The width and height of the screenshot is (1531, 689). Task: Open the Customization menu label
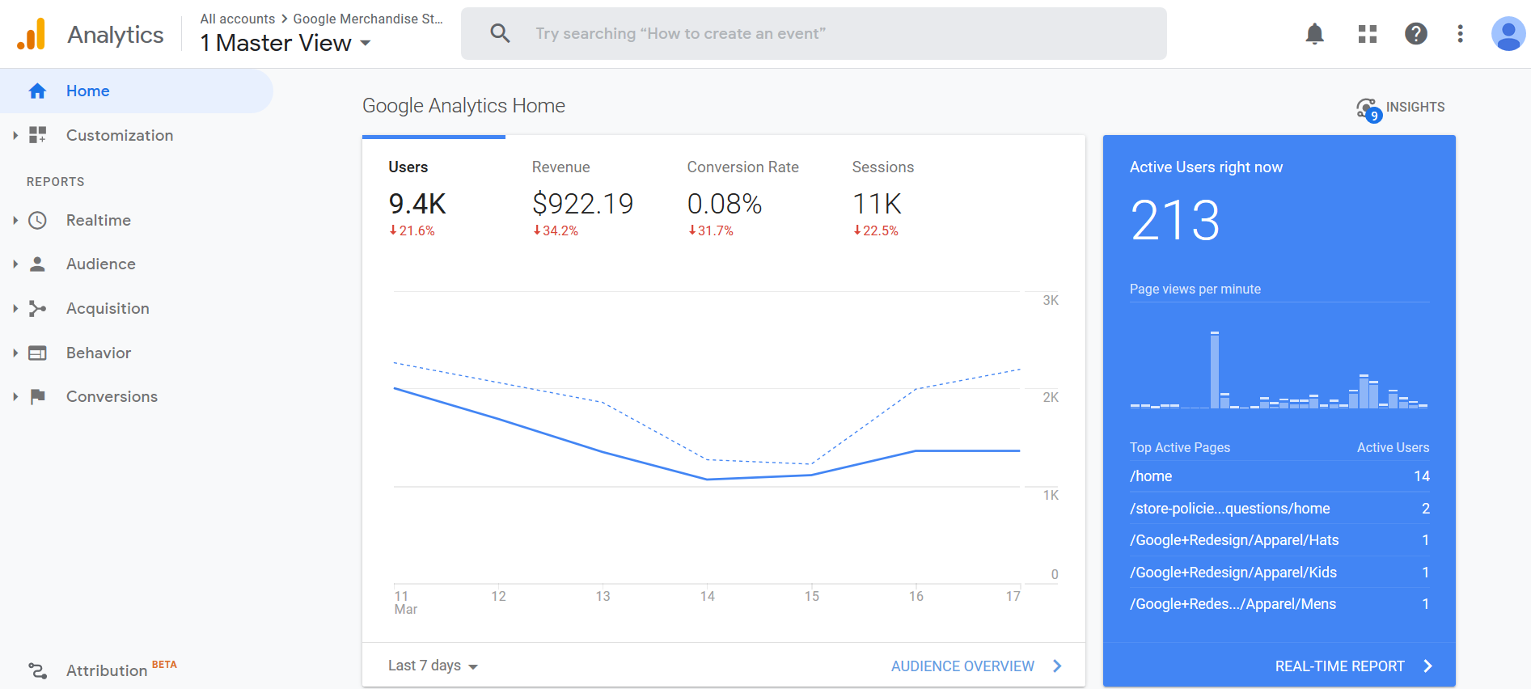click(x=120, y=135)
